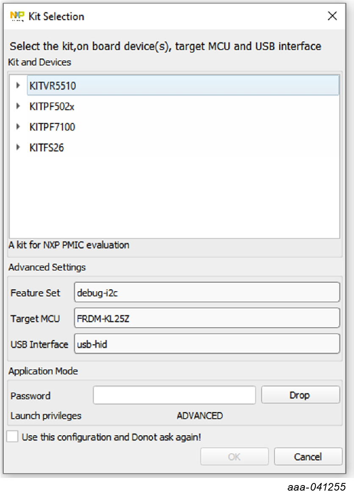Click the Cancel button
Viewport: 354px width, 494px height.
click(x=308, y=456)
